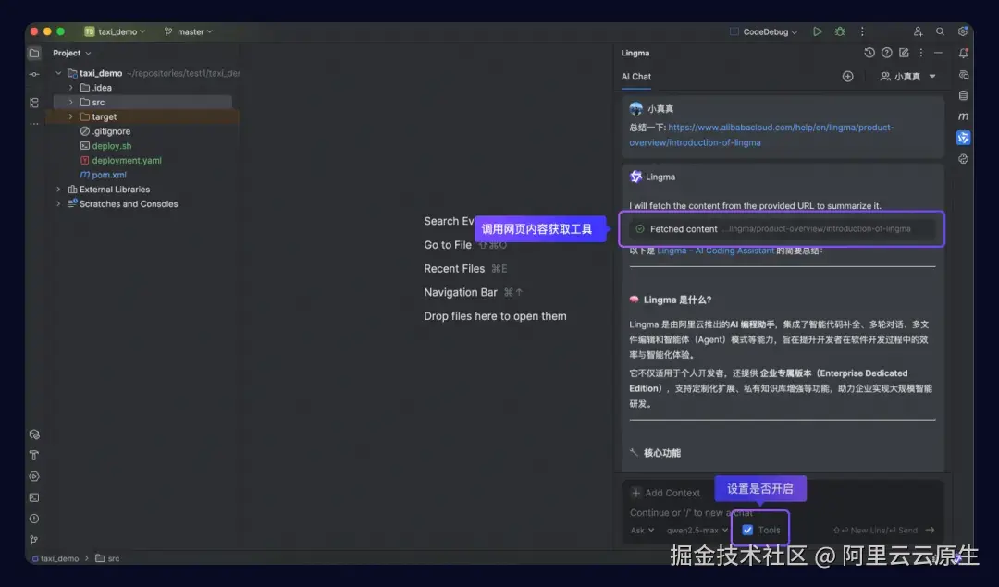Screen dimensions: 999x587
Task: Open the Services tool window icon
Action: coord(34,477)
